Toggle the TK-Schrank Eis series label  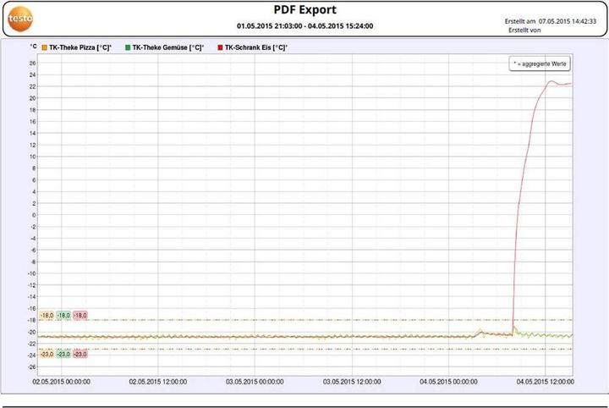tap(256, 48)
